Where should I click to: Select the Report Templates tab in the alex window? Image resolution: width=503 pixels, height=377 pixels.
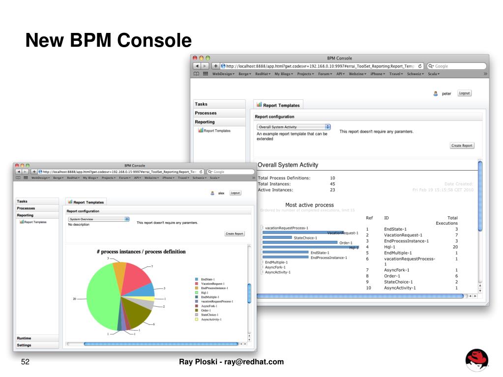pos(86,202)
